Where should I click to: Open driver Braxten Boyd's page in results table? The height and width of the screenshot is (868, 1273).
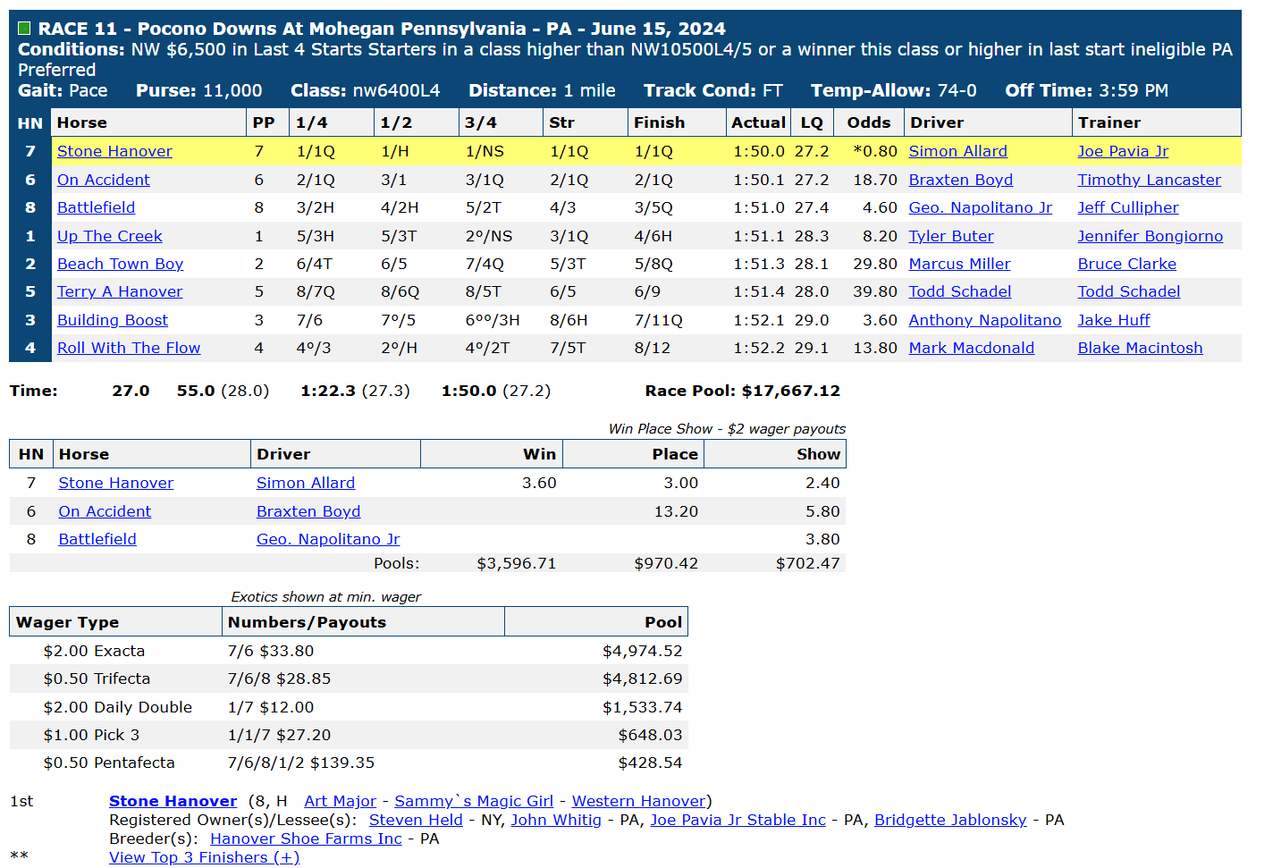tap(960, 180)
